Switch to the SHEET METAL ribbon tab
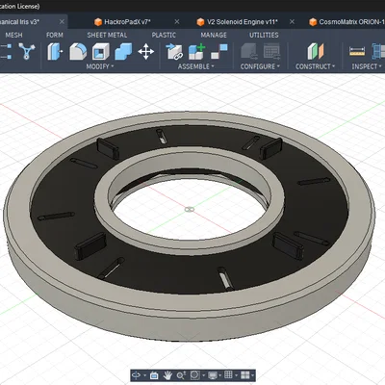The height and width of the screenshot is (385, 385). pyautogui.click(x=107, y=35)
